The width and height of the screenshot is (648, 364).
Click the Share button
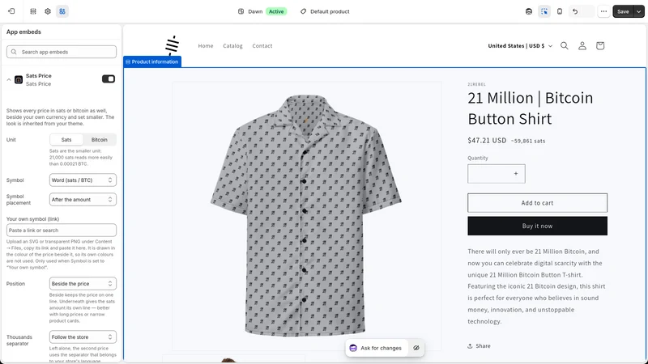(479, 346)
